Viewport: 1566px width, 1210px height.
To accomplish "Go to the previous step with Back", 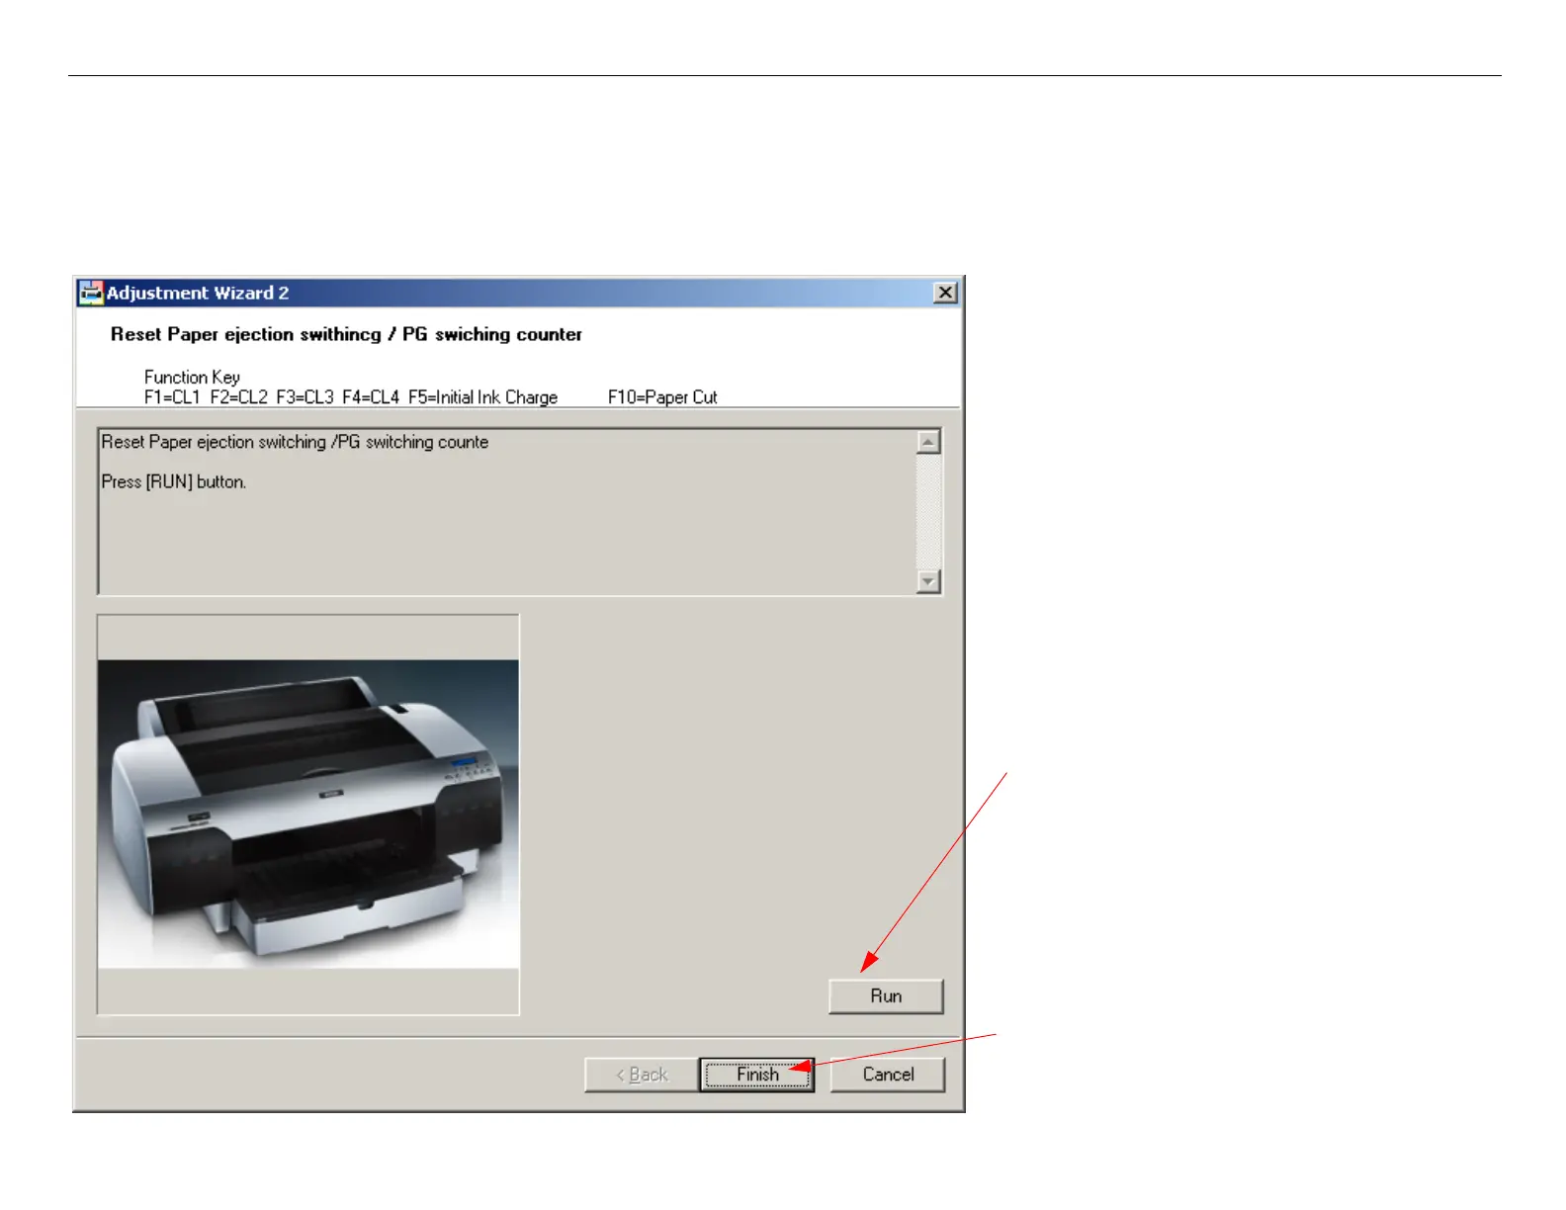I will coord(642,1075).
